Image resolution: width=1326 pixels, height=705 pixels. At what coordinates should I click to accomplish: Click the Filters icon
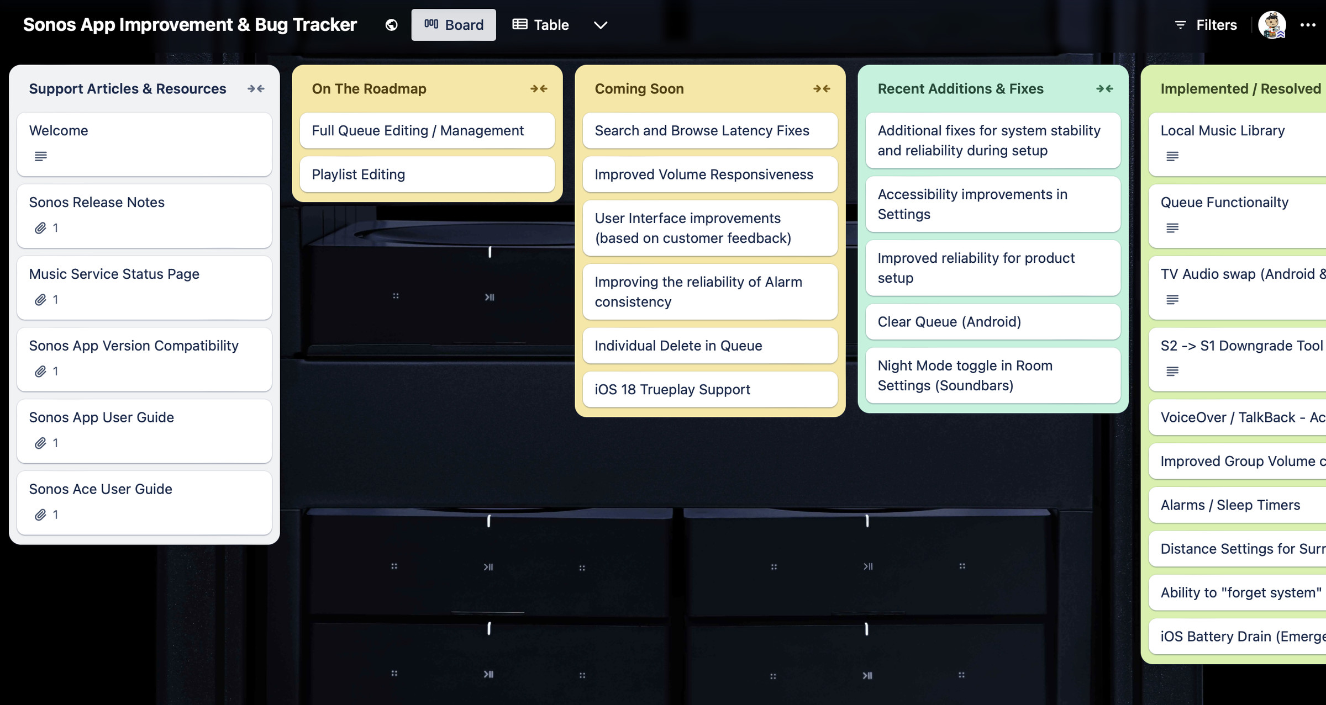click(x=1181, y=24)
